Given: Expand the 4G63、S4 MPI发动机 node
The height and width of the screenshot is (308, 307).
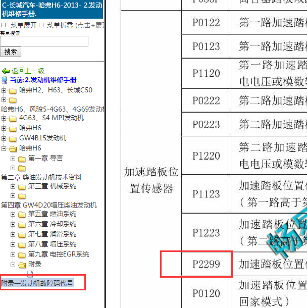Looking at the screenshot, I should (x=4, y=118).
